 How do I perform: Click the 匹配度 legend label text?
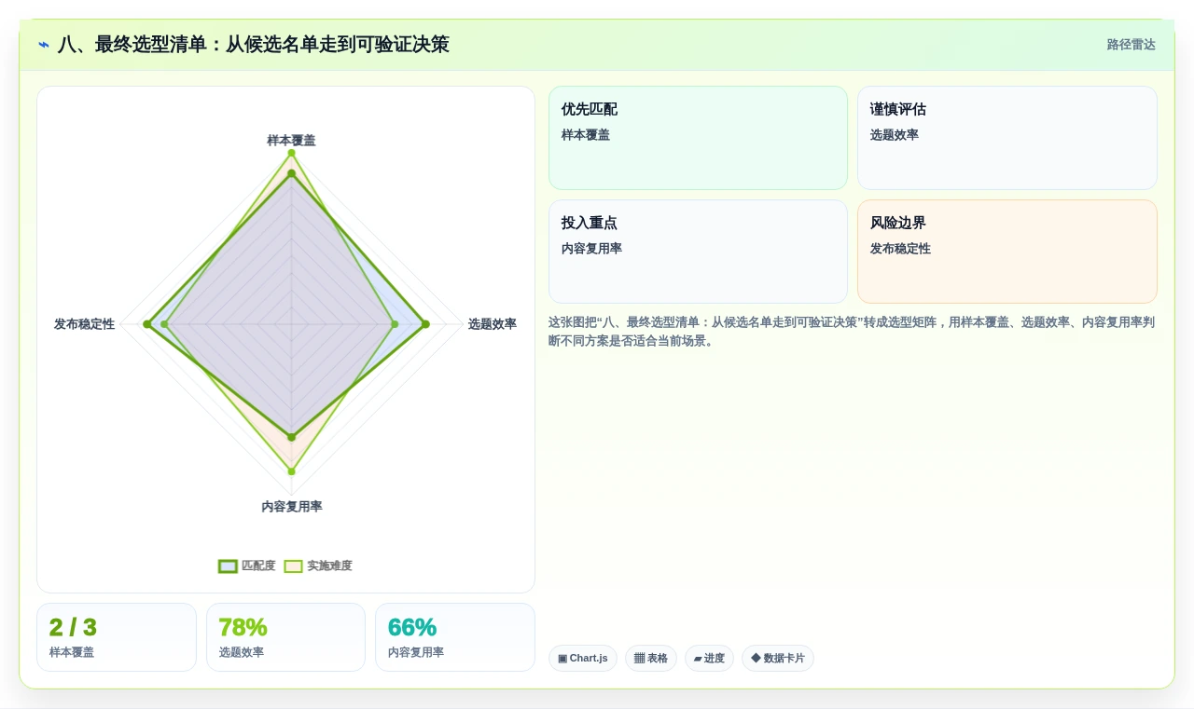258,566
